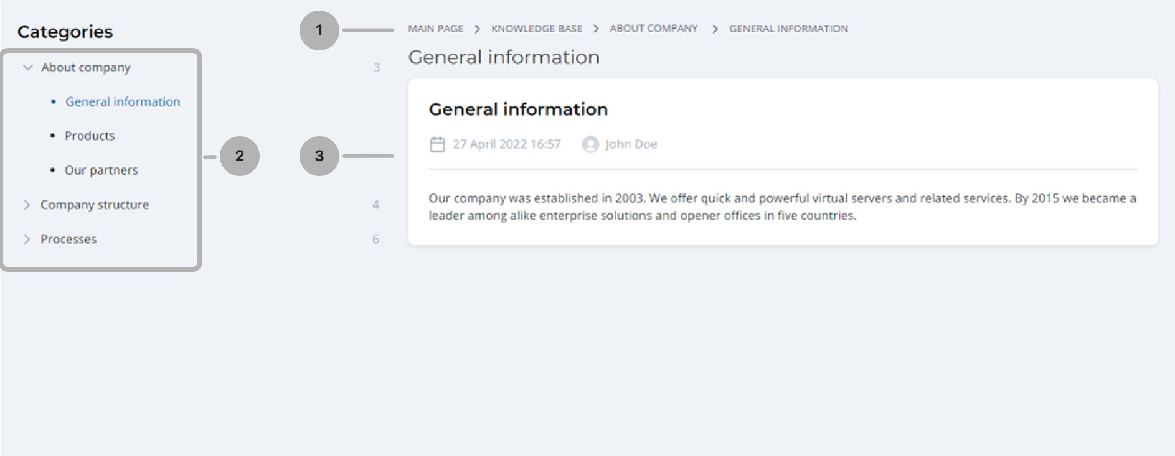Expand the Company structure category
Image resolution: width=1175 pixels, height=456 pixels.
point(27,205)
